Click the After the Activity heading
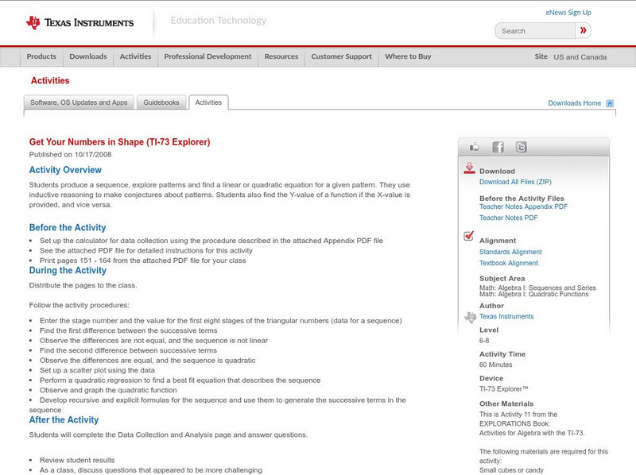 point(64,420)
